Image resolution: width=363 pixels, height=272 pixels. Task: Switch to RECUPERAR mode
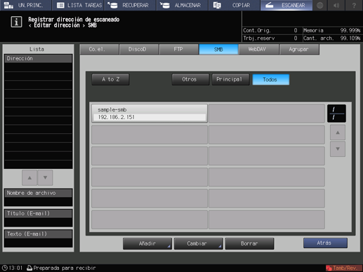pos(130,5)
